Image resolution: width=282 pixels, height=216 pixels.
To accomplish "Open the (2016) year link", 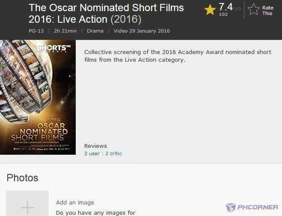I will click(x=126, y=19).
